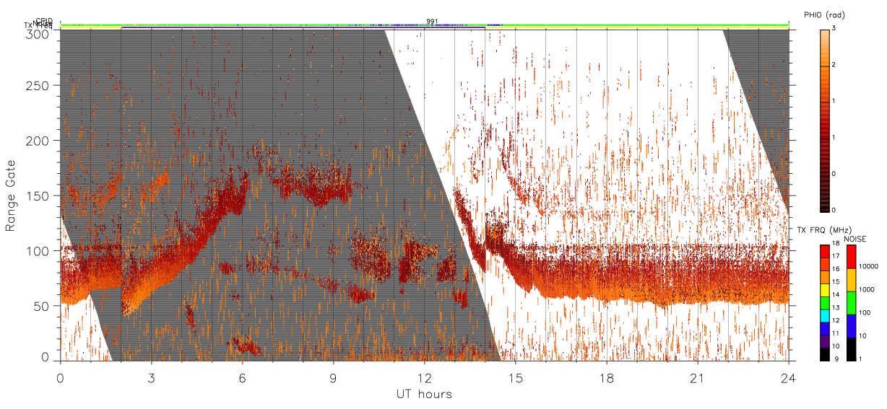887x409 pixels.
Task: Click the red 17–18 MHz swatch in TX FRQ legend
Action: 825,252
